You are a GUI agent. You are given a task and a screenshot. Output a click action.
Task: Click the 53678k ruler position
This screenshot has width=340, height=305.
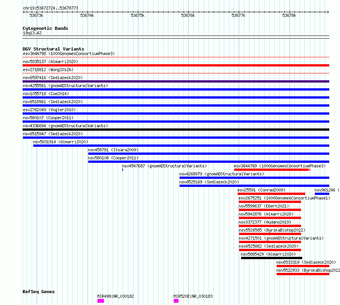click(289, 15)
